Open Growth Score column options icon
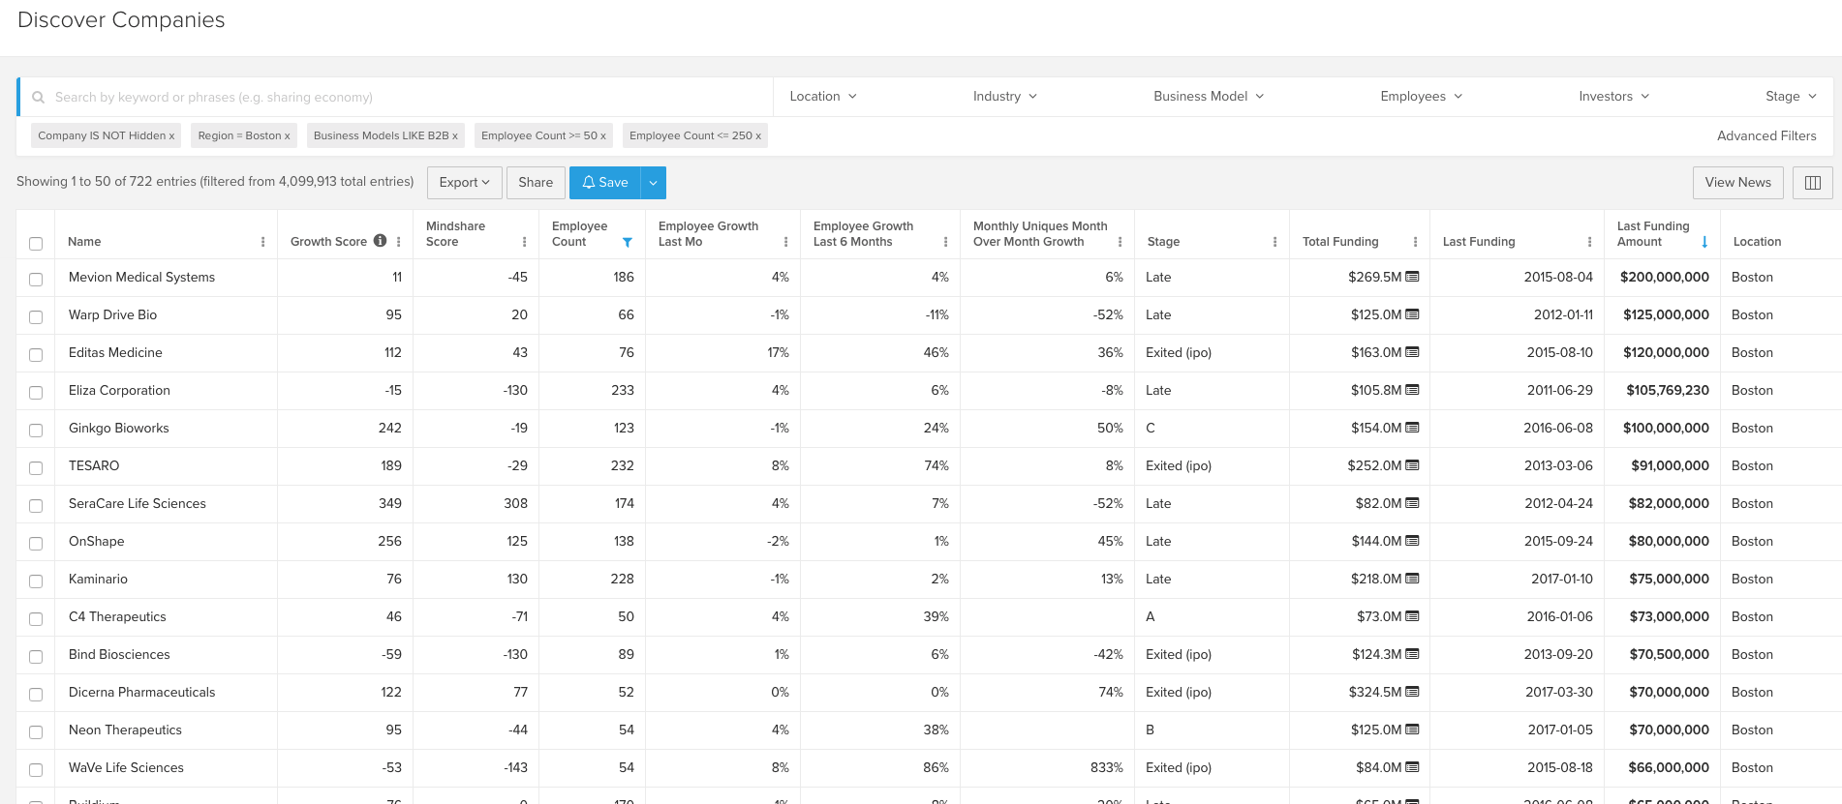Screen dimensions: 1842x804 tap(399, 242)
